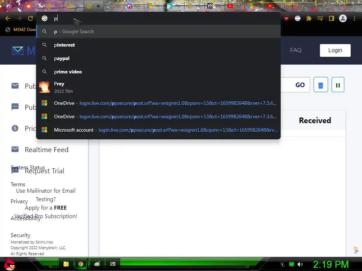The image size is (362, 271).
Task: Switch to the first YouTube tab
Action: tap(234, 6)
